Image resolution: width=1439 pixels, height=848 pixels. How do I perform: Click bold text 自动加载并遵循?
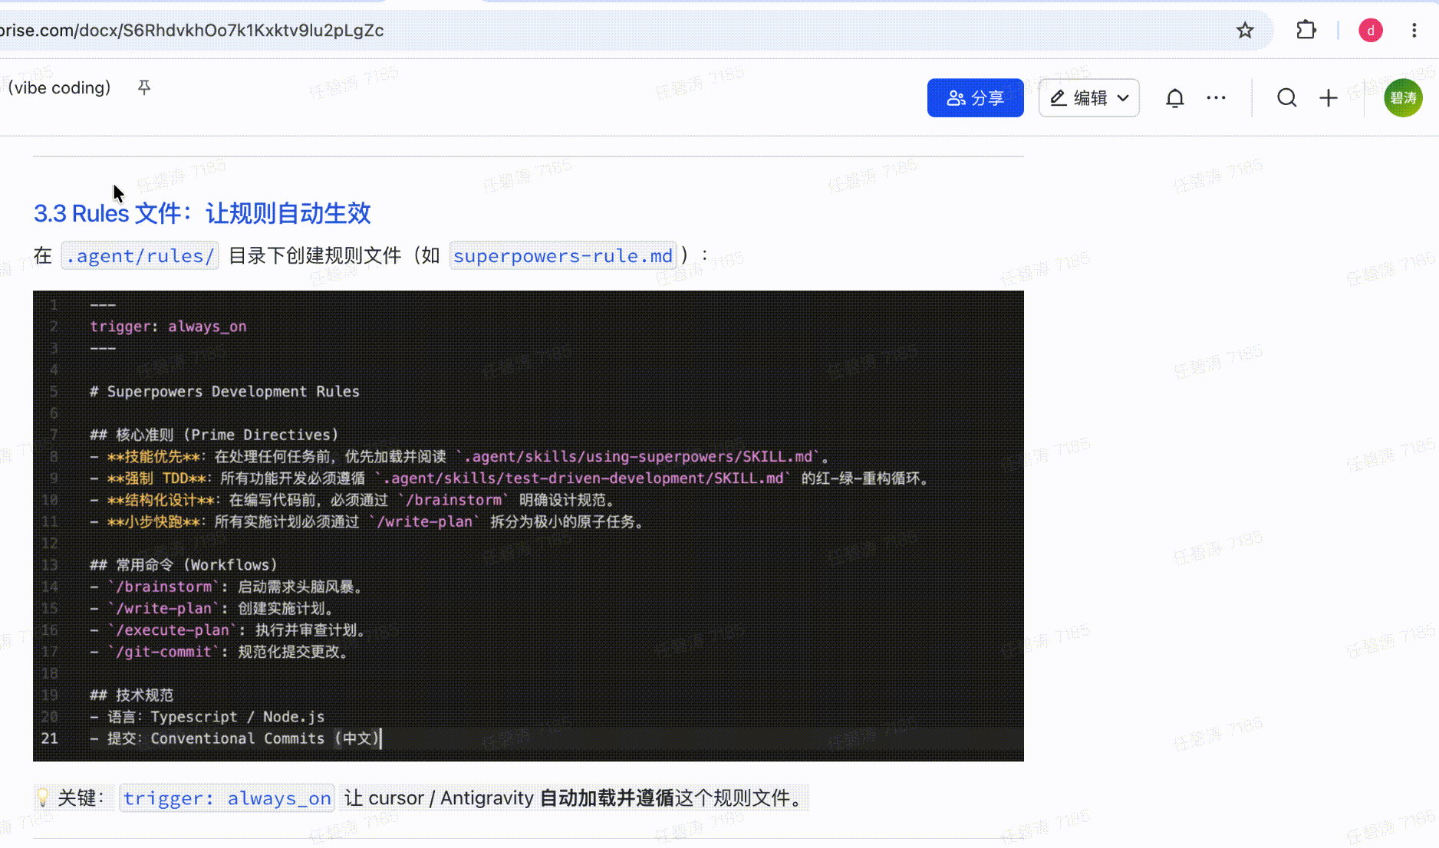(607, 798)
